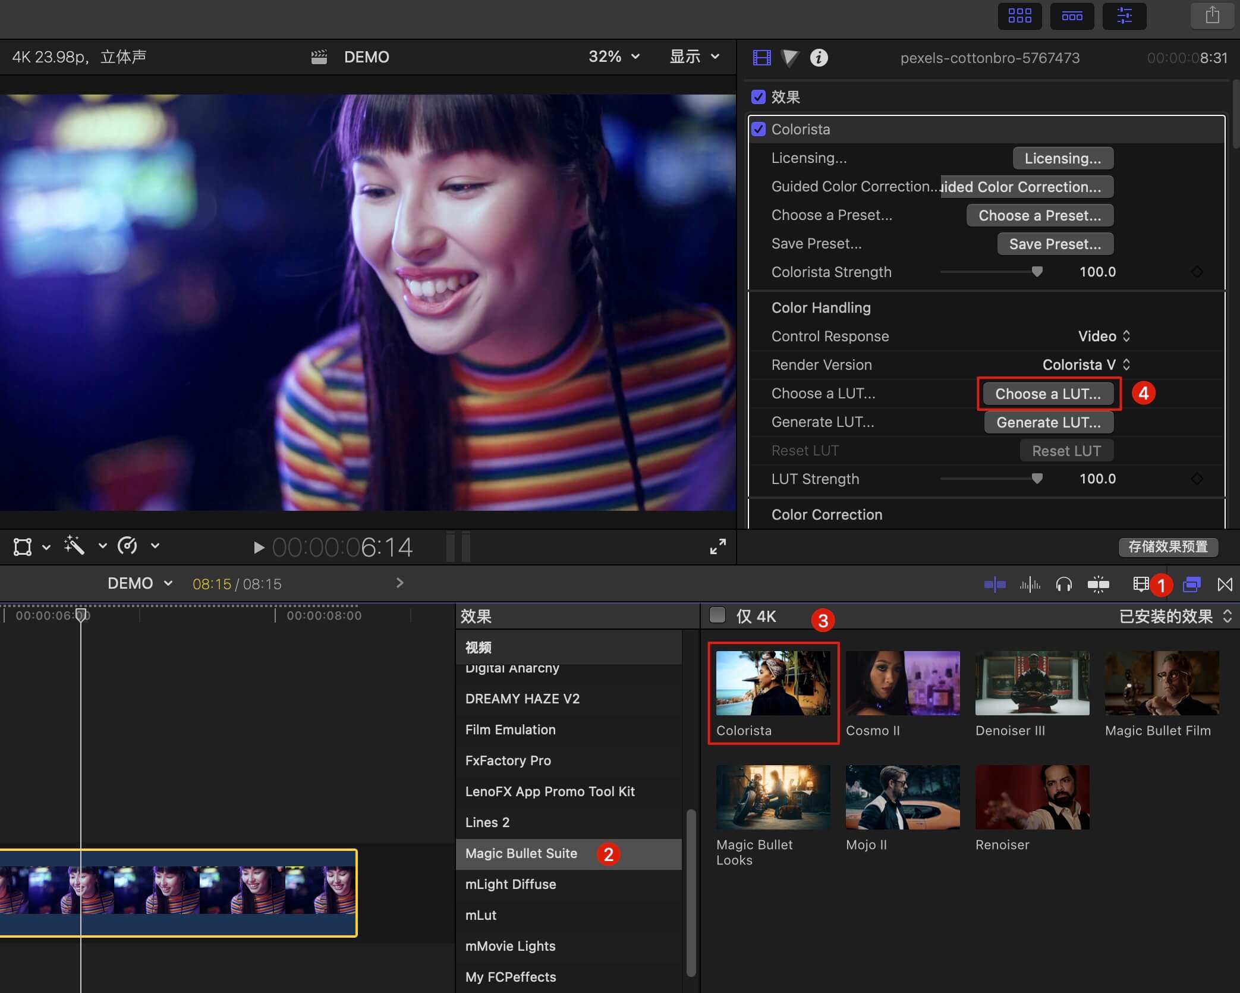Click the Reset LUT button
Screen dimensions: 1240x993
[x=1066, y=451]
